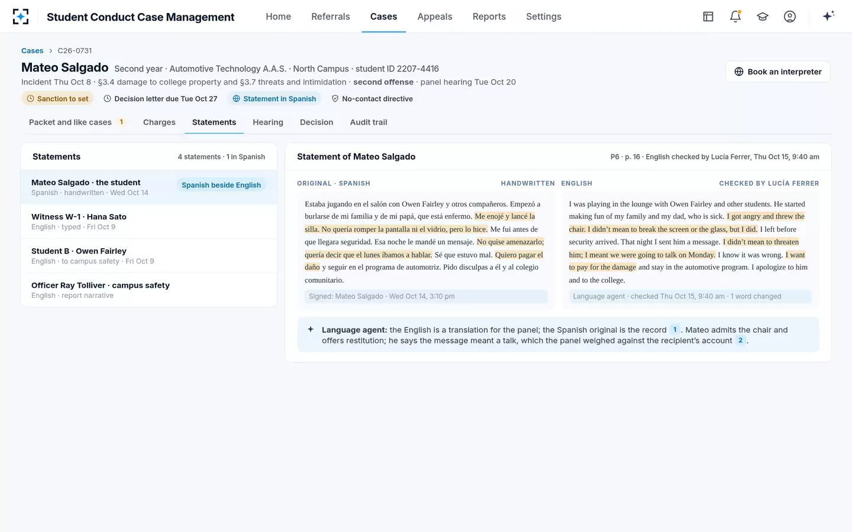
Task: Open citation 1 in Language agent note
Action: 674,330
